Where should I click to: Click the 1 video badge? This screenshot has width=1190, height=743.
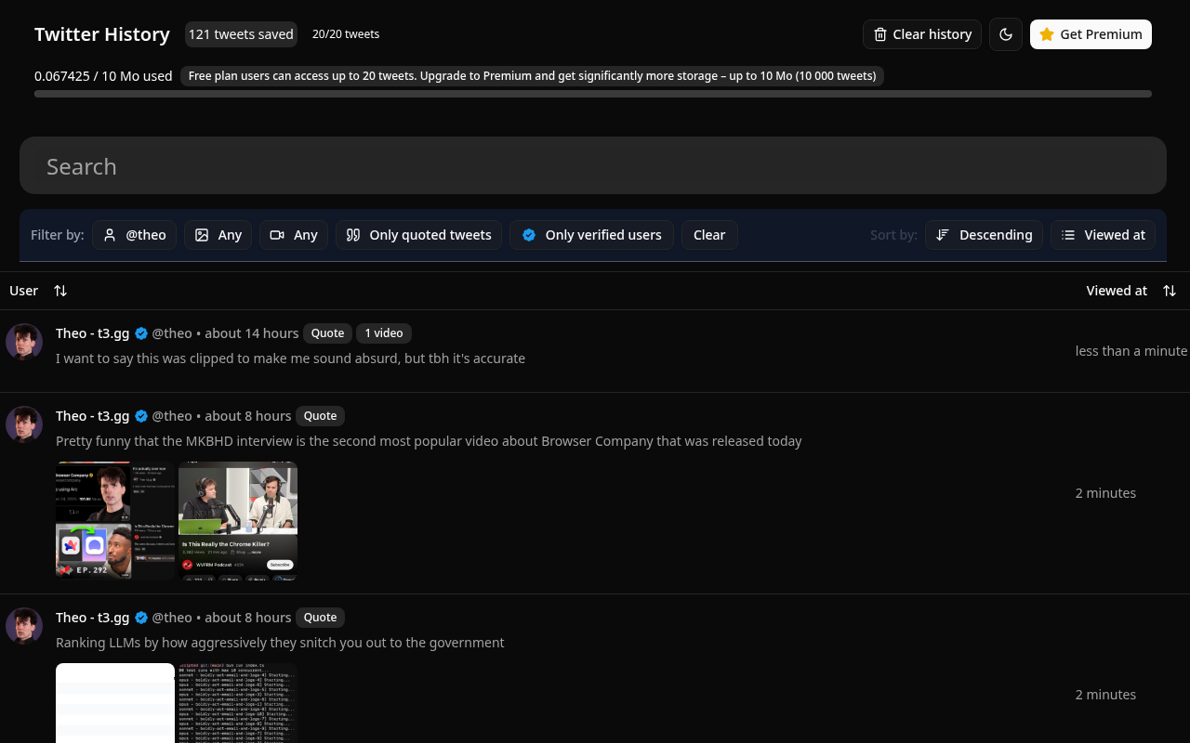[x=384, y=333]
